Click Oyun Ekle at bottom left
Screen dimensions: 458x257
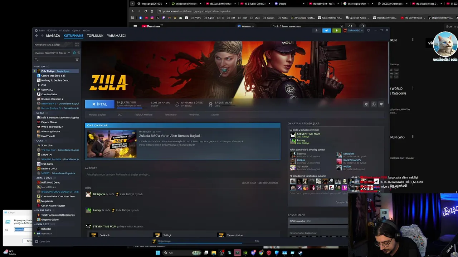[x=43, y=242]
